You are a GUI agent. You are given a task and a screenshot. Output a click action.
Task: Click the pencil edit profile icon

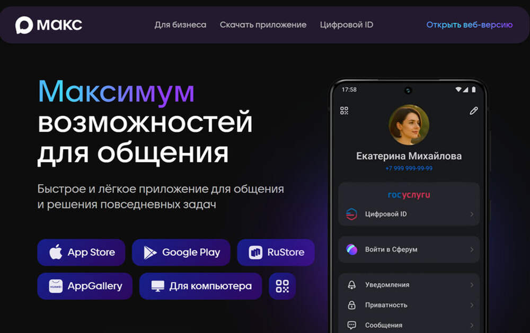(473, 111)
